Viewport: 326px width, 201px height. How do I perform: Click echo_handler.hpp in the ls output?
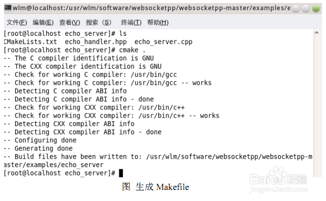pyautogui.click(x=96, y=42)
